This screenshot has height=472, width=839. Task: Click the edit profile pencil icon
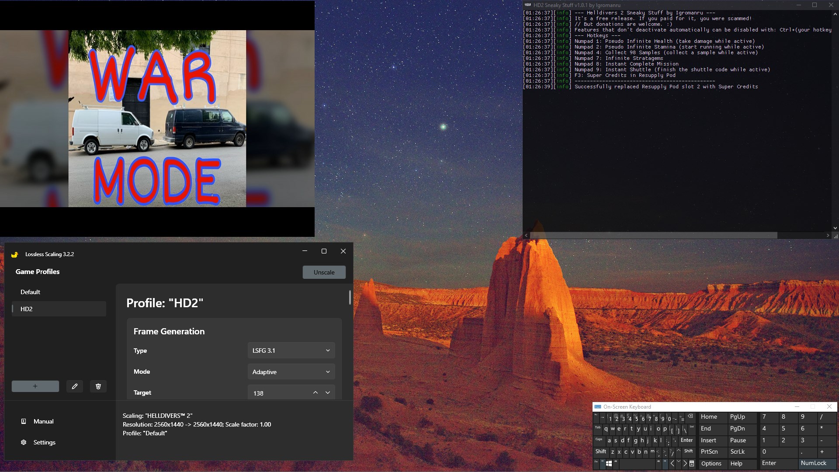click(75, 386)
